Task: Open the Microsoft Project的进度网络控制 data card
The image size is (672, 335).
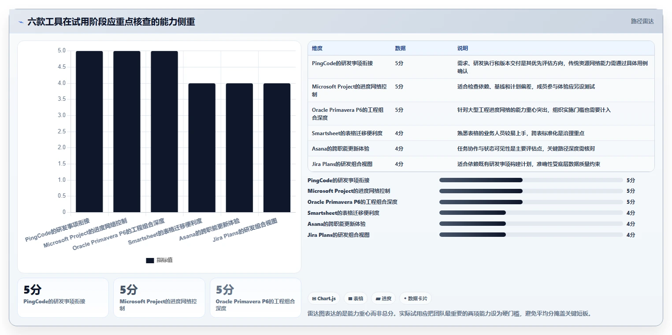Action: (159, 298)
